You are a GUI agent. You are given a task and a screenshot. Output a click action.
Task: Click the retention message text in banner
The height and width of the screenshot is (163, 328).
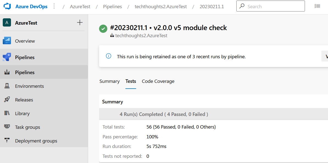click(181, 57)
